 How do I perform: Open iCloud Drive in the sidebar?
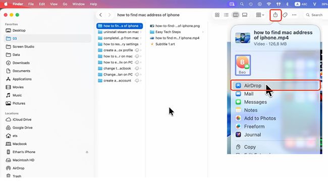coord(47,119)
